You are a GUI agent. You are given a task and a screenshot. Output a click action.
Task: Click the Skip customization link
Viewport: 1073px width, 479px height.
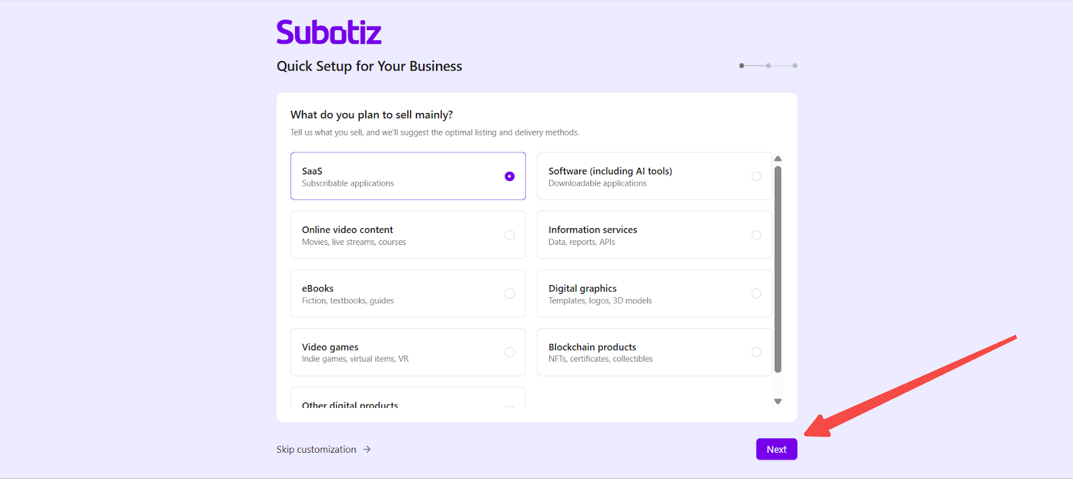317,449
